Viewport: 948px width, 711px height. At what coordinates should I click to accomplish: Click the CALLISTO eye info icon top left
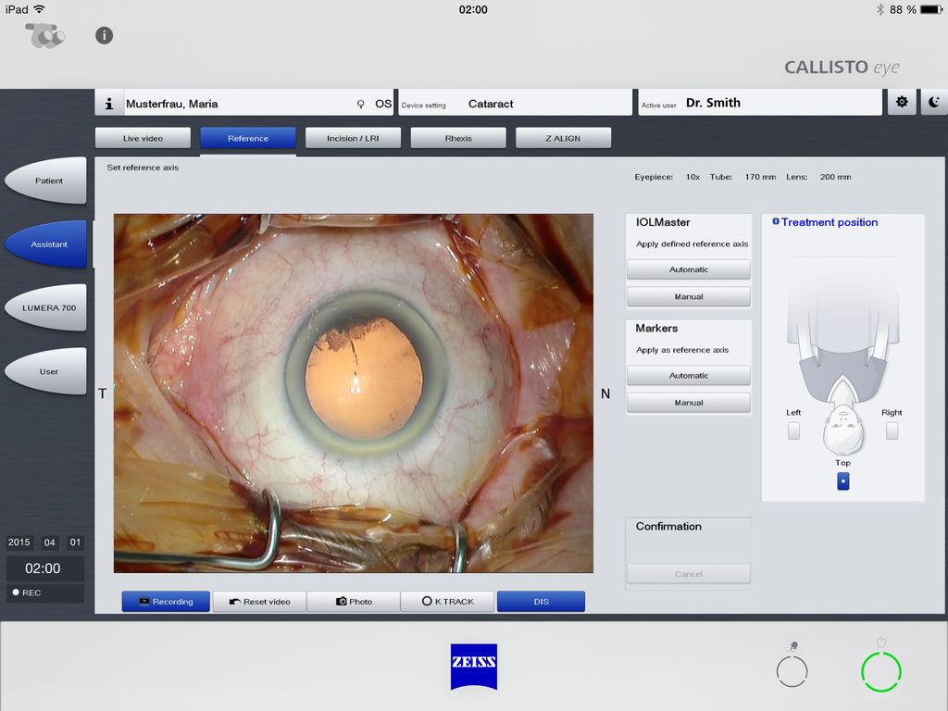(104, 35)
